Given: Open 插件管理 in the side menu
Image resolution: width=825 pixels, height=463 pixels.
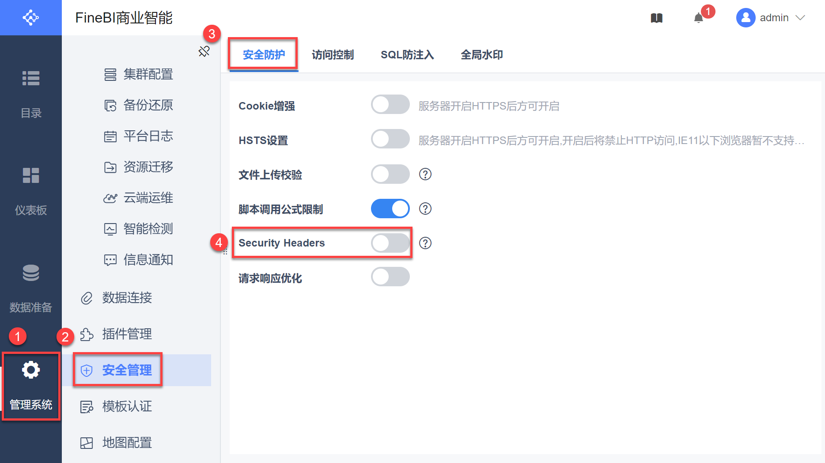Looking at the screenshot, I should click(127, 334).
